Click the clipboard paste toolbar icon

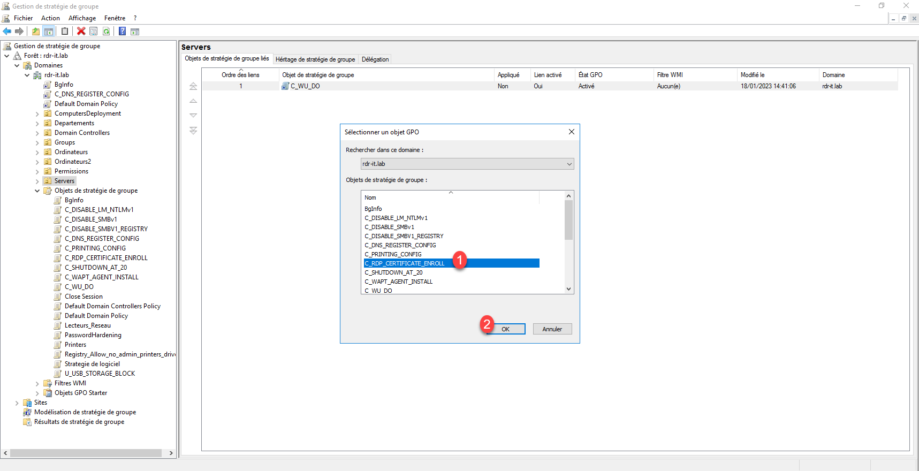coord(65,32)
